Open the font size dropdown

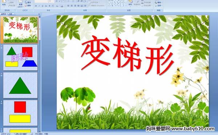click(x=52, y=1)
